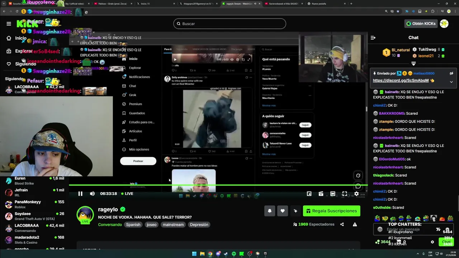The width and height of the screenshot is (459, 258).
Task: Open File Explorer from the taskbar
Action: pos(202,254)
